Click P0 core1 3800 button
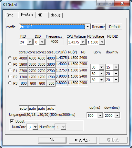 coord(32,64)
